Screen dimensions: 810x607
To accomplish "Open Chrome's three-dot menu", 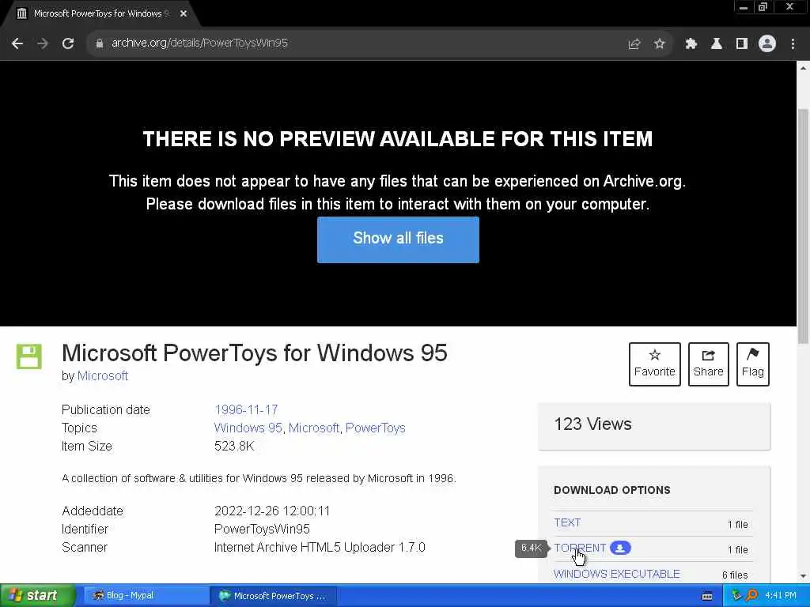I will pos(793,44).
